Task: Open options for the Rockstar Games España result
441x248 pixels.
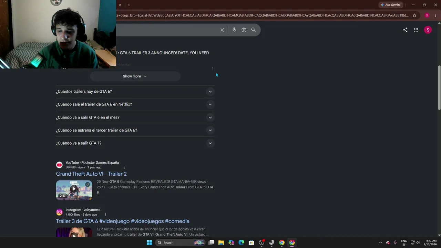Action: (124, 167)
